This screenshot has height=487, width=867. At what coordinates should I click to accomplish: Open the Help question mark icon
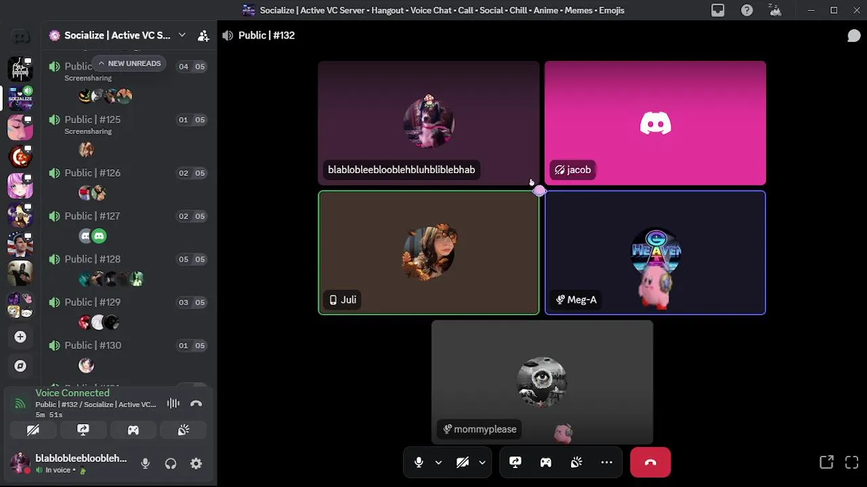tap(746, 10)
